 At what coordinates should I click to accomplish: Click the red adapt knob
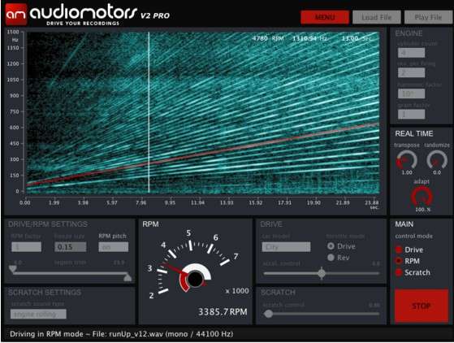[422, 197]
